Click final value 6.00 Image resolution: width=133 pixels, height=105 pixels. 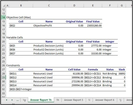pyautogui.click(x=99, y=50)
